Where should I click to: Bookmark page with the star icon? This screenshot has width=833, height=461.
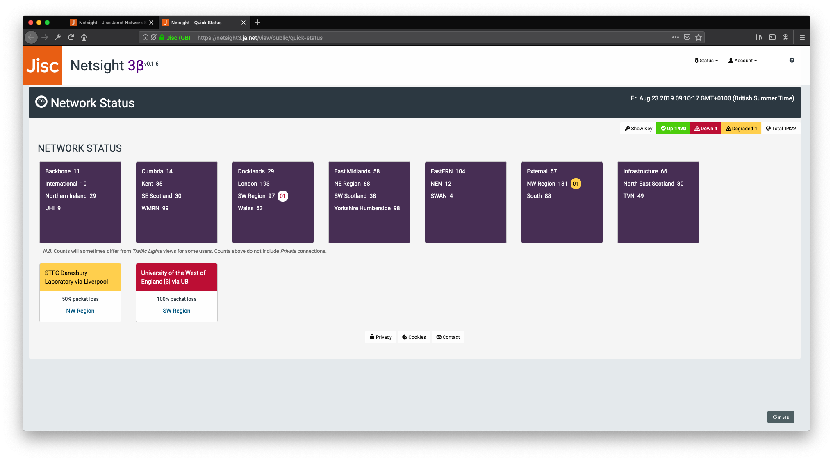(699, 37)
